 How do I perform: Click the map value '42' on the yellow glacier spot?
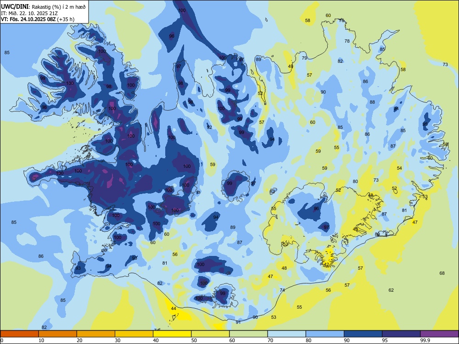(326, 265)
